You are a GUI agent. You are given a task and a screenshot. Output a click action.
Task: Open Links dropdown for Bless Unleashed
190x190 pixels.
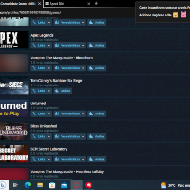[41, 136]
